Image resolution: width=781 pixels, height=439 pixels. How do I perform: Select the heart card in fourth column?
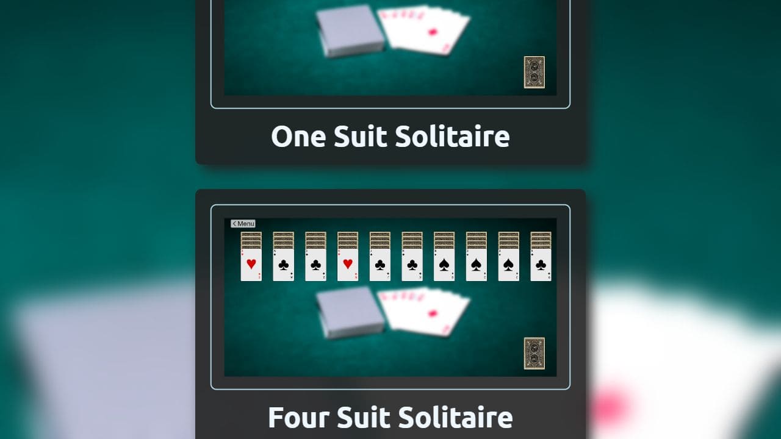pyautogui.click(x=348, y=265)
